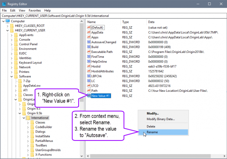Click the icon beside the (Default) value
This screenshot has width=227, height=159.
click(x=89, y=27)
